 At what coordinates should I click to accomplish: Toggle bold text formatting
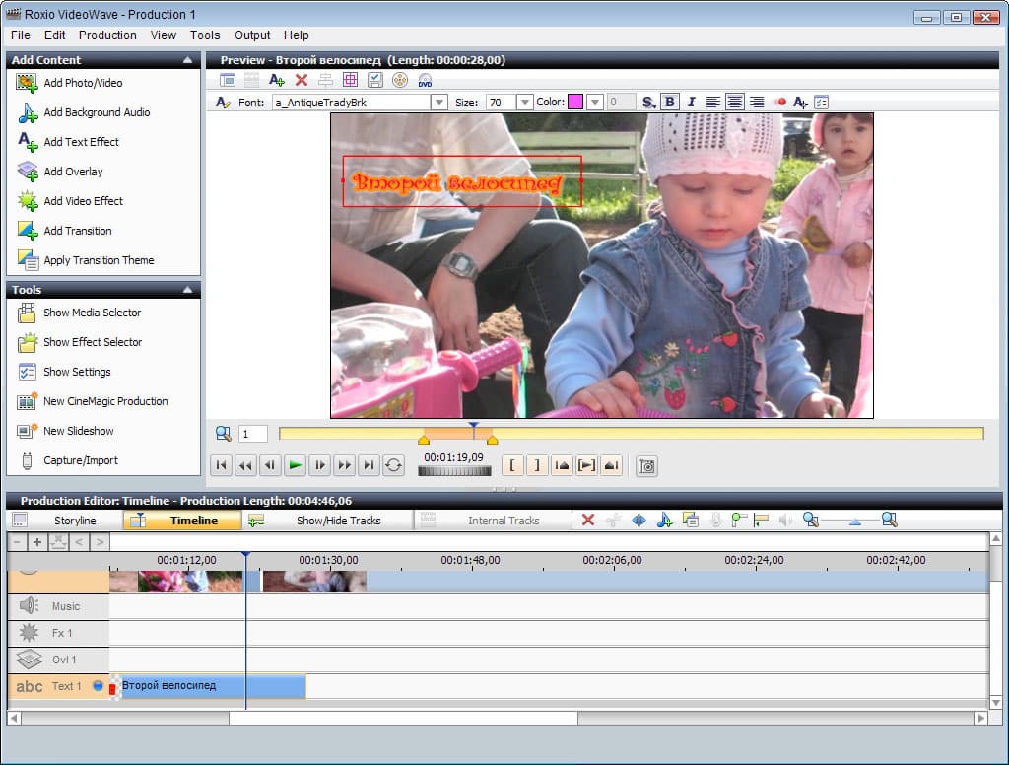point(670,102)
